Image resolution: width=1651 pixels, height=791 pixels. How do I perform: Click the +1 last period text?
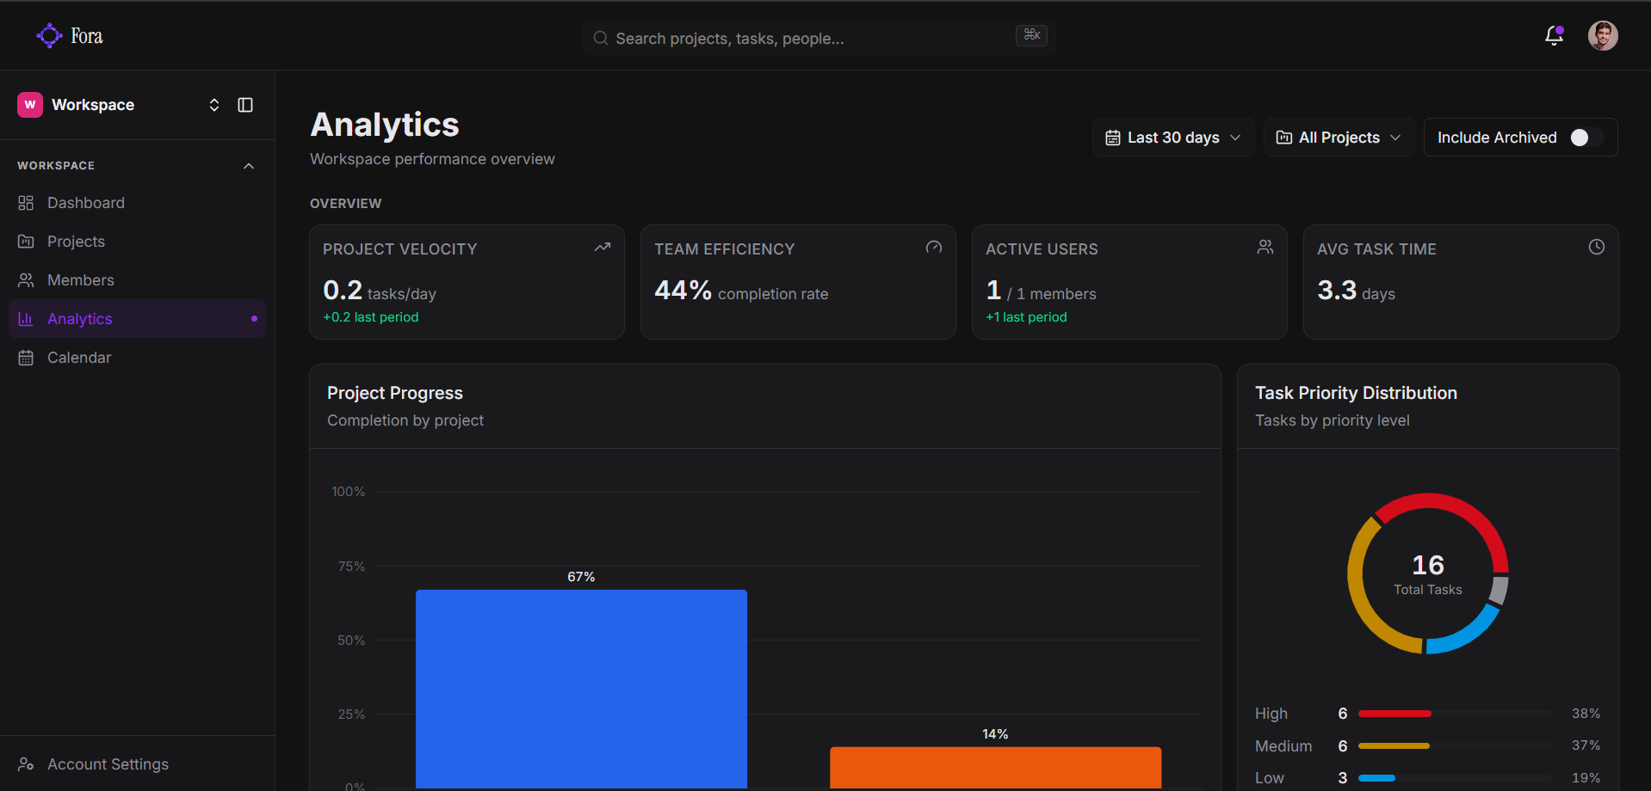click(1026, 317)
